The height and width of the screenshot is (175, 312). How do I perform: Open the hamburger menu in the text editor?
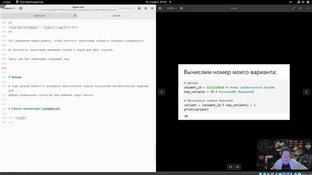(146, 8)
